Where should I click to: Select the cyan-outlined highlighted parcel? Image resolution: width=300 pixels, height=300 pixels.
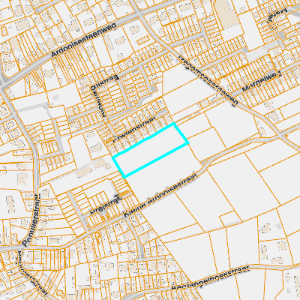tap(150, 151)
